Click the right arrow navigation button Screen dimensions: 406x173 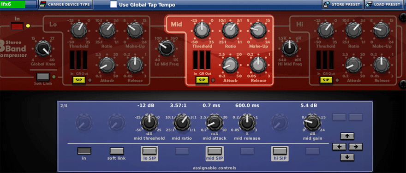coord(355,147)
